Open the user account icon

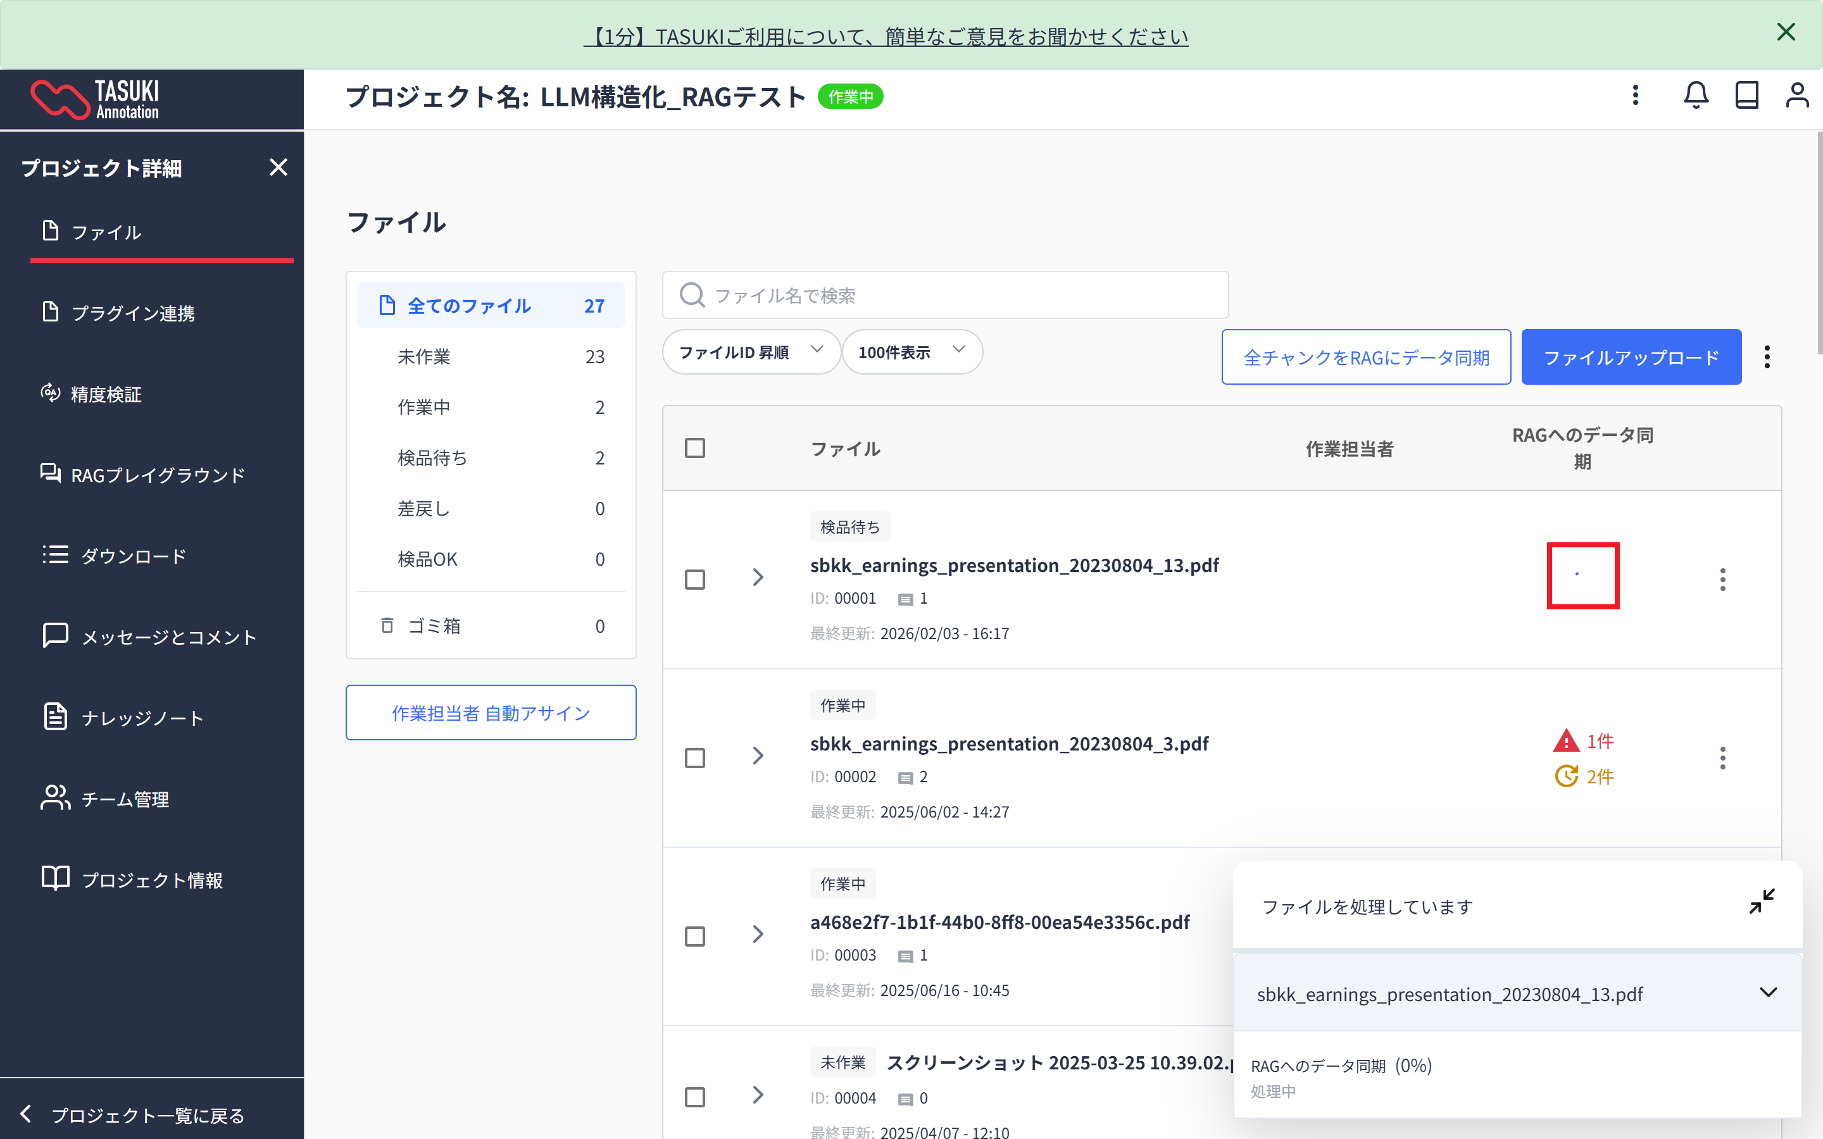[x=1796, y=96]
